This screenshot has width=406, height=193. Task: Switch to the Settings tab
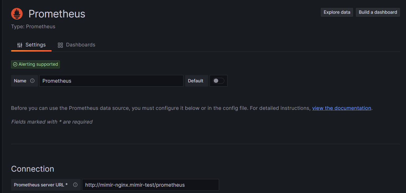31,45
